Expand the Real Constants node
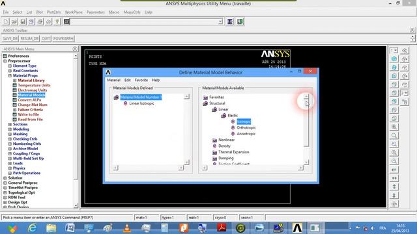Image resolution: width=417 pixels, height=234 pixels. click(x=10, y=71)
